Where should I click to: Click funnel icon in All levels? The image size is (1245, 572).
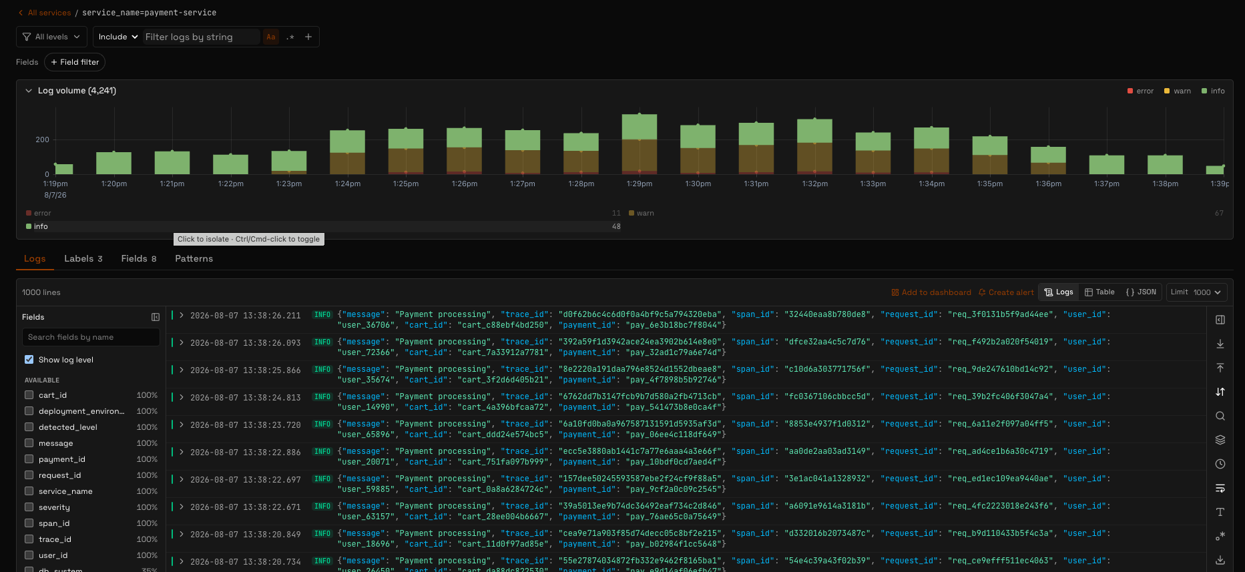(x=27, y=37)
